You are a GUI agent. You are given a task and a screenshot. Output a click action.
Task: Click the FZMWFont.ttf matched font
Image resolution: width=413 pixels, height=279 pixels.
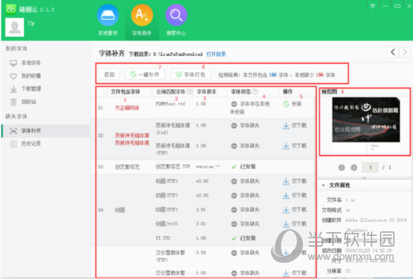coord(171,104)
